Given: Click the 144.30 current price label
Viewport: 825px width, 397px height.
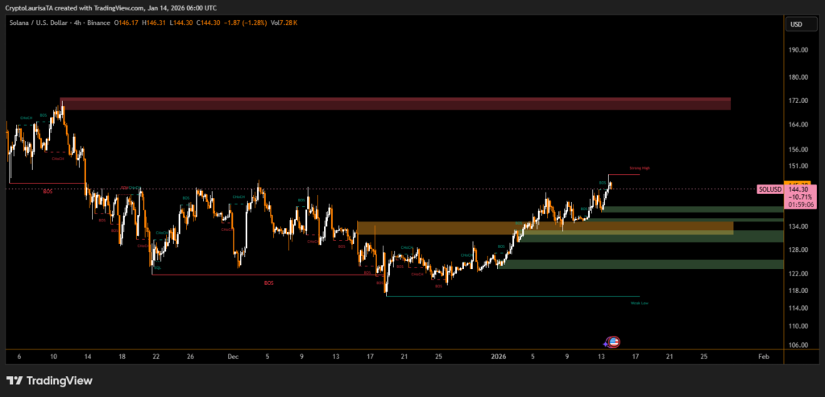Looking at the screenshot, I should point(802,190).
